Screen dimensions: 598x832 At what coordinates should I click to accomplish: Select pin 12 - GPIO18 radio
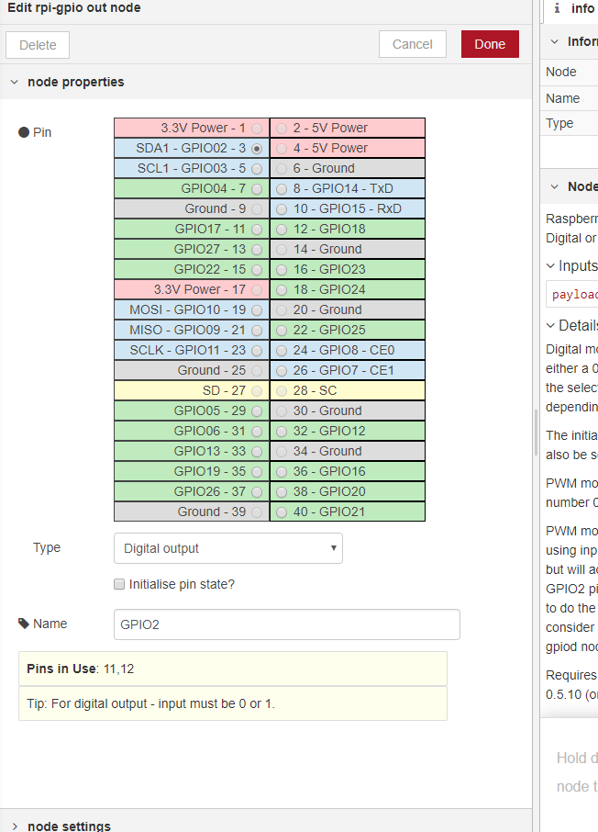pyautogui.click(x=282, y=230)
